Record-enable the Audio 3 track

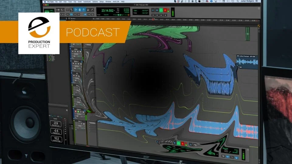click(76, 111)
